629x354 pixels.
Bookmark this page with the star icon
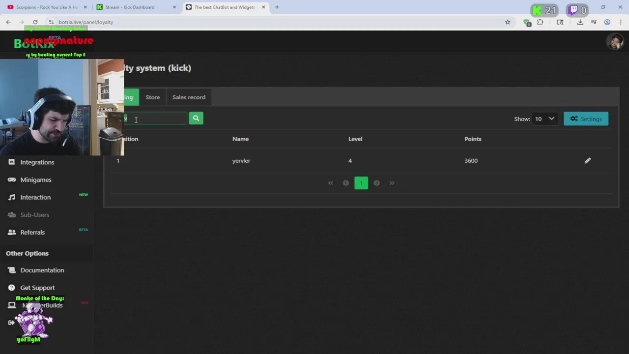508,22
